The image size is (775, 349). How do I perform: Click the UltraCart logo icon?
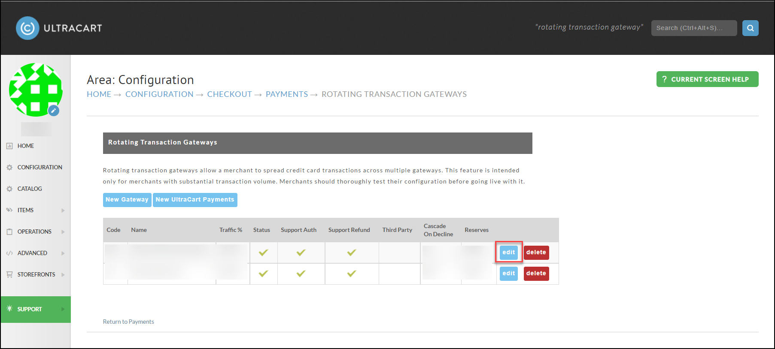27,28
